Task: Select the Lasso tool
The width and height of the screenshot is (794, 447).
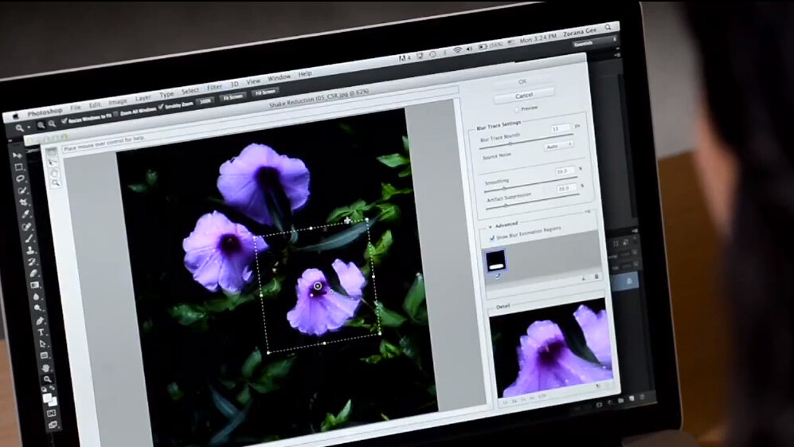Action: click(20, 179)
